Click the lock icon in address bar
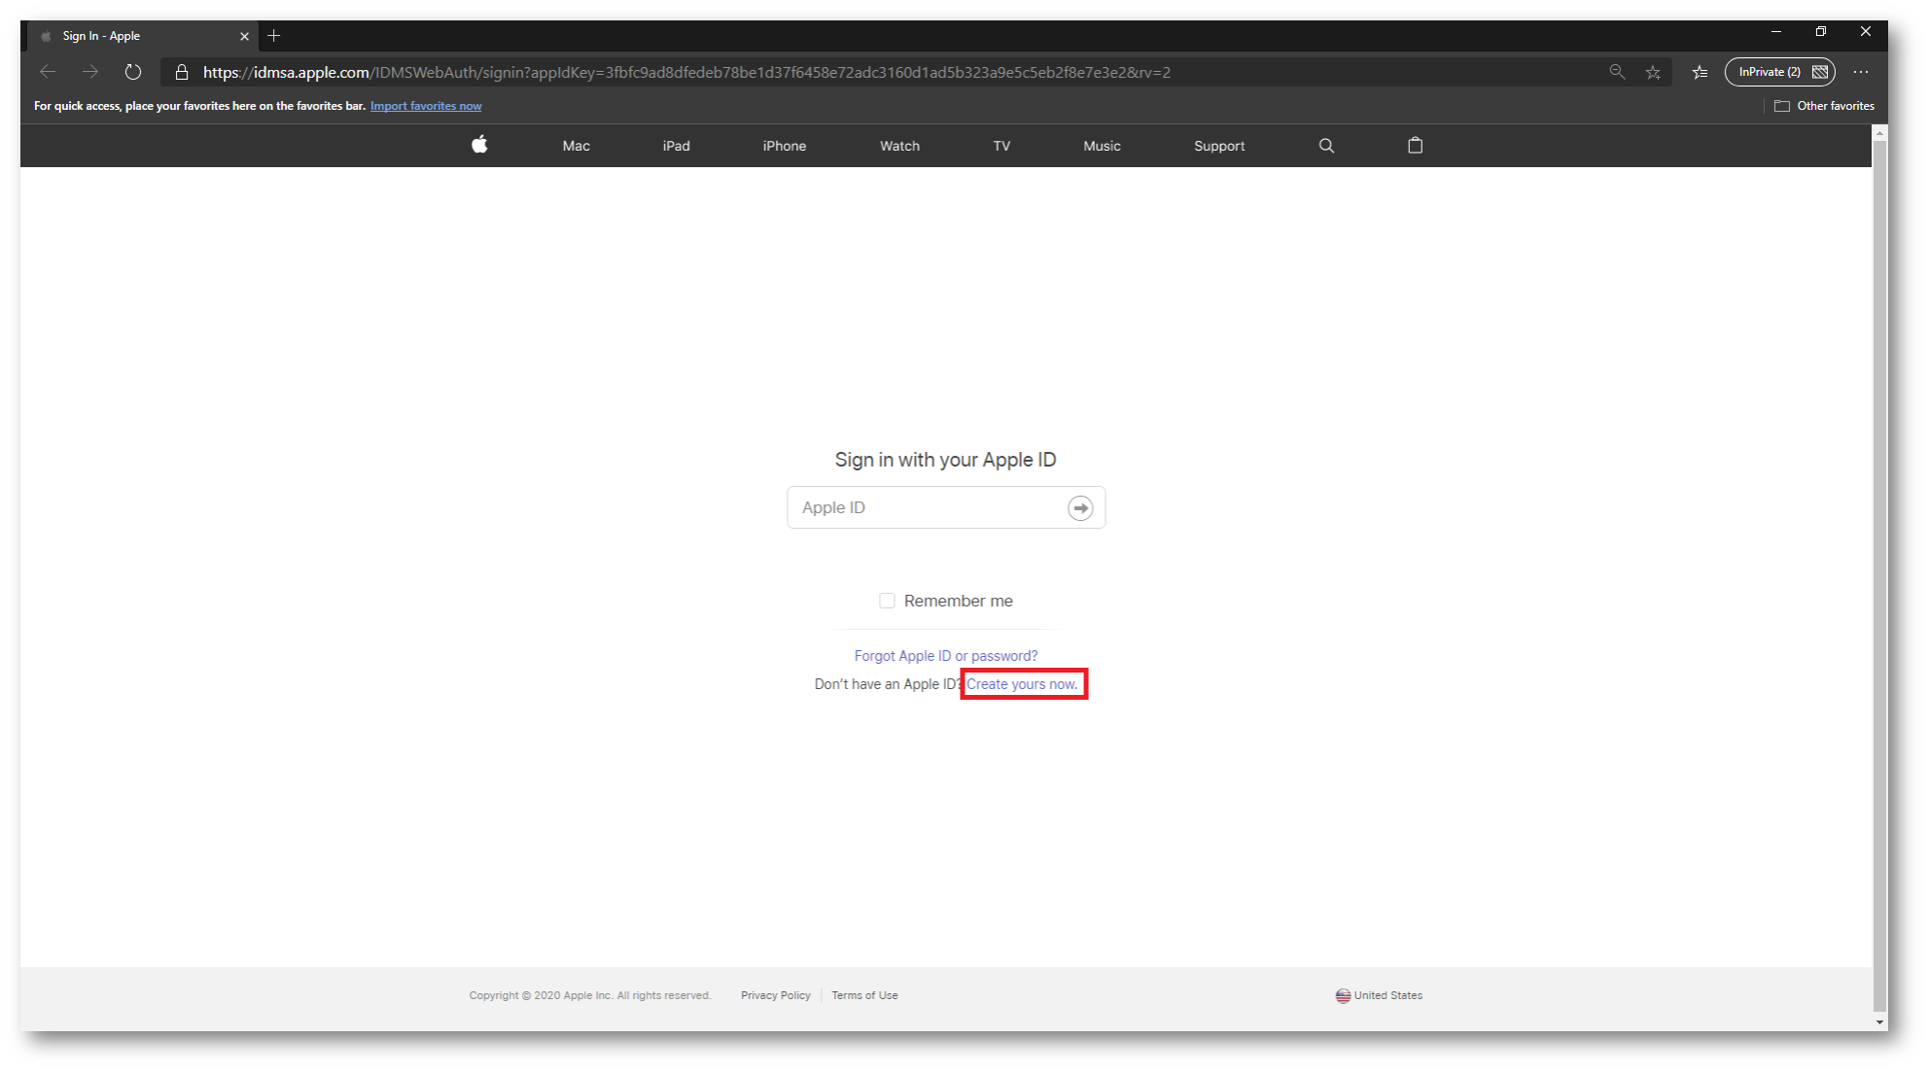Viewport: 1929px width, 1072px height. click(182, 72)
